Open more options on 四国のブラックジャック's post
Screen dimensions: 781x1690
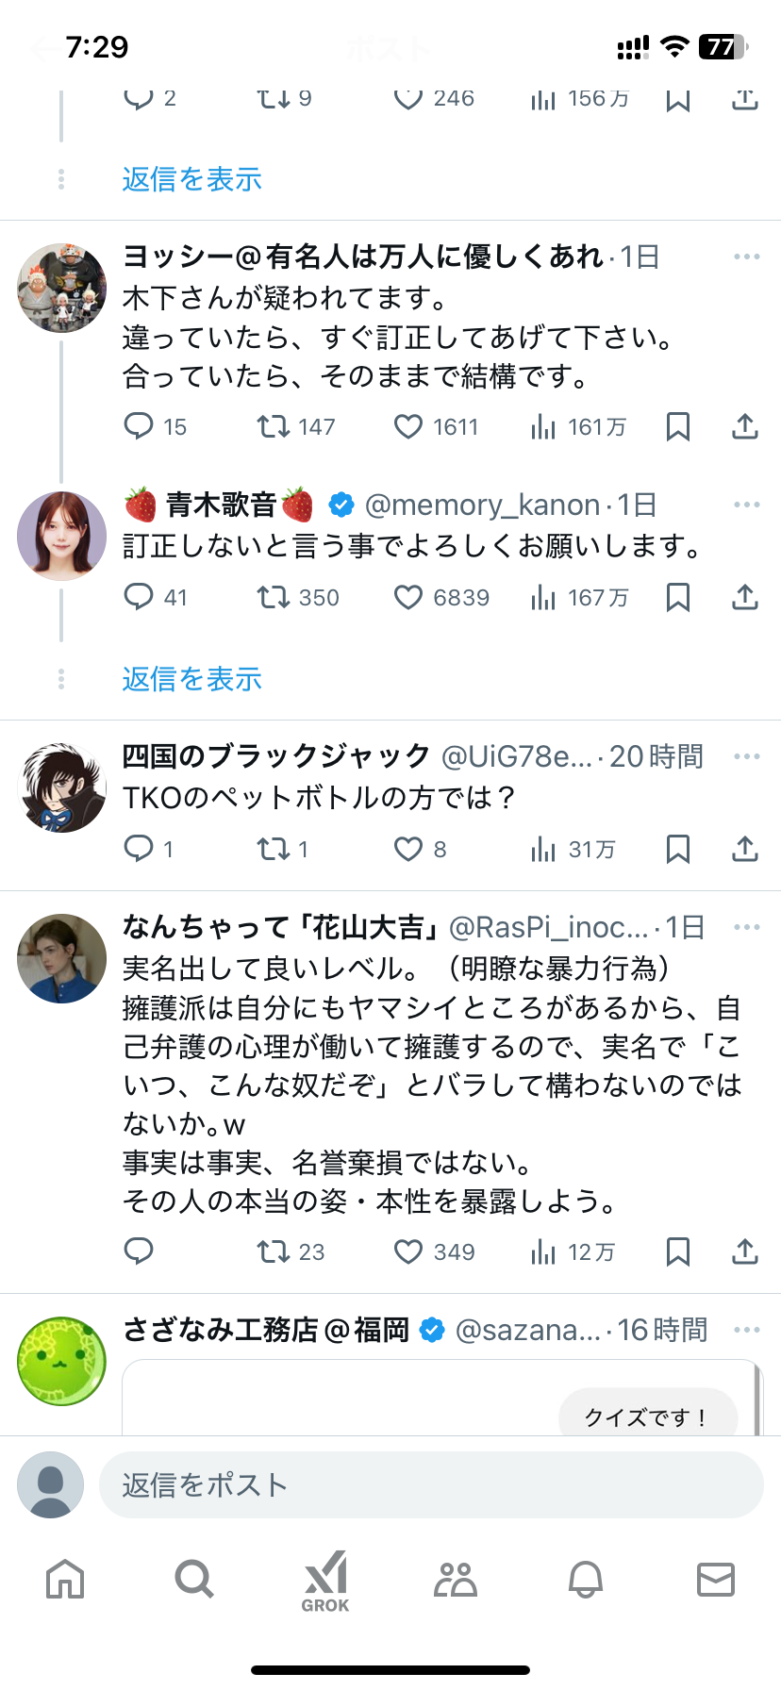pyautogui.click(x=746, y=756)
